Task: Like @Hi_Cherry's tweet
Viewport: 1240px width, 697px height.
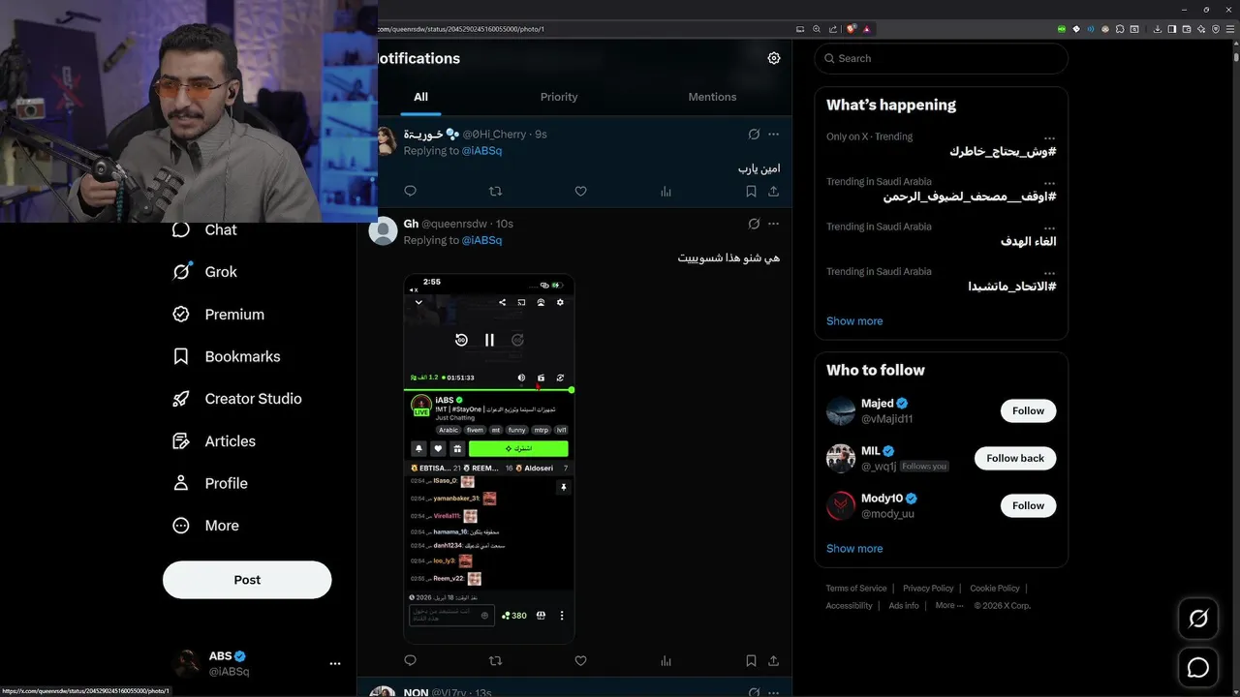Action: 580,192
